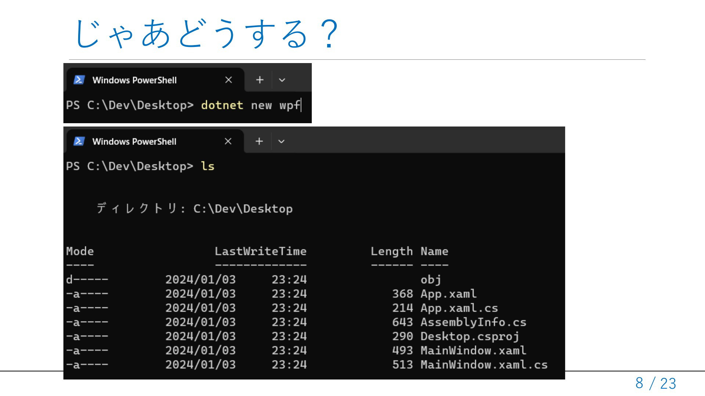Click the length value 493
The height and width of the screenshot is (396, 705).
click(x=402, y=351)
